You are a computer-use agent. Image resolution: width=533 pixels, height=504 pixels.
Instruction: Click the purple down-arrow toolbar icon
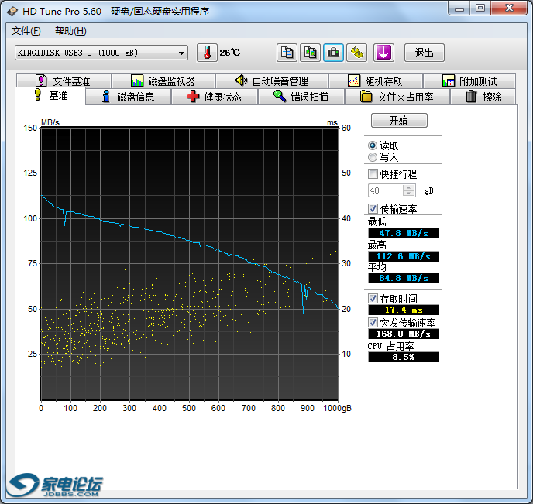pyautogui.click(x=383, y=53)
